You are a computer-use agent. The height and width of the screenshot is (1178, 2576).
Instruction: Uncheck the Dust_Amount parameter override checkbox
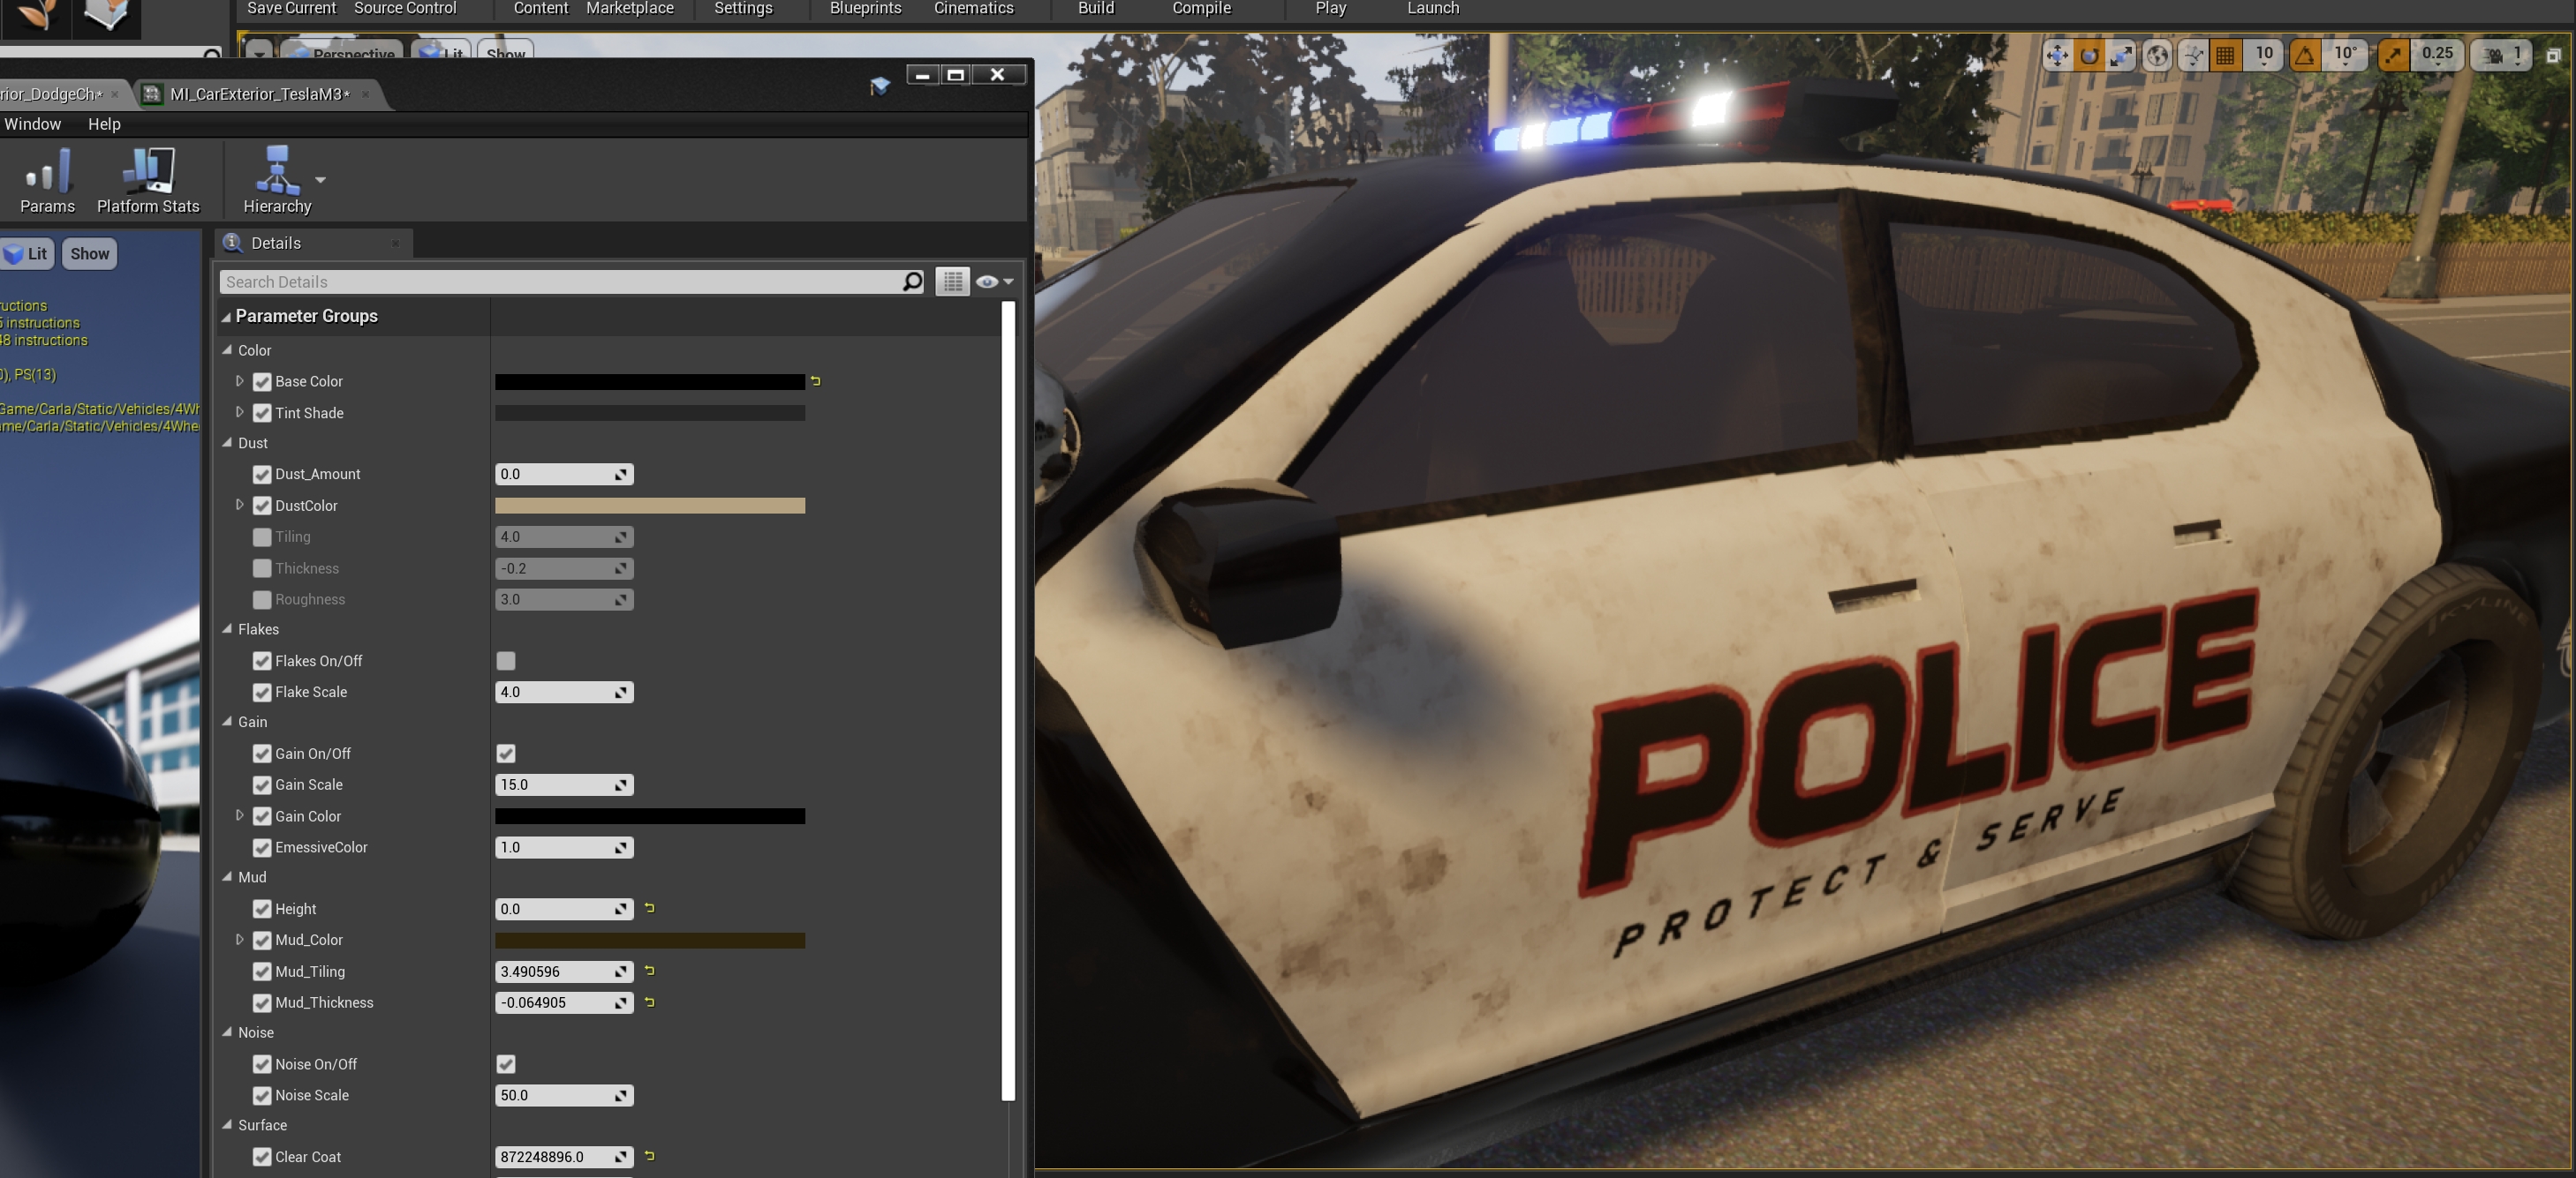click(262, 475)
